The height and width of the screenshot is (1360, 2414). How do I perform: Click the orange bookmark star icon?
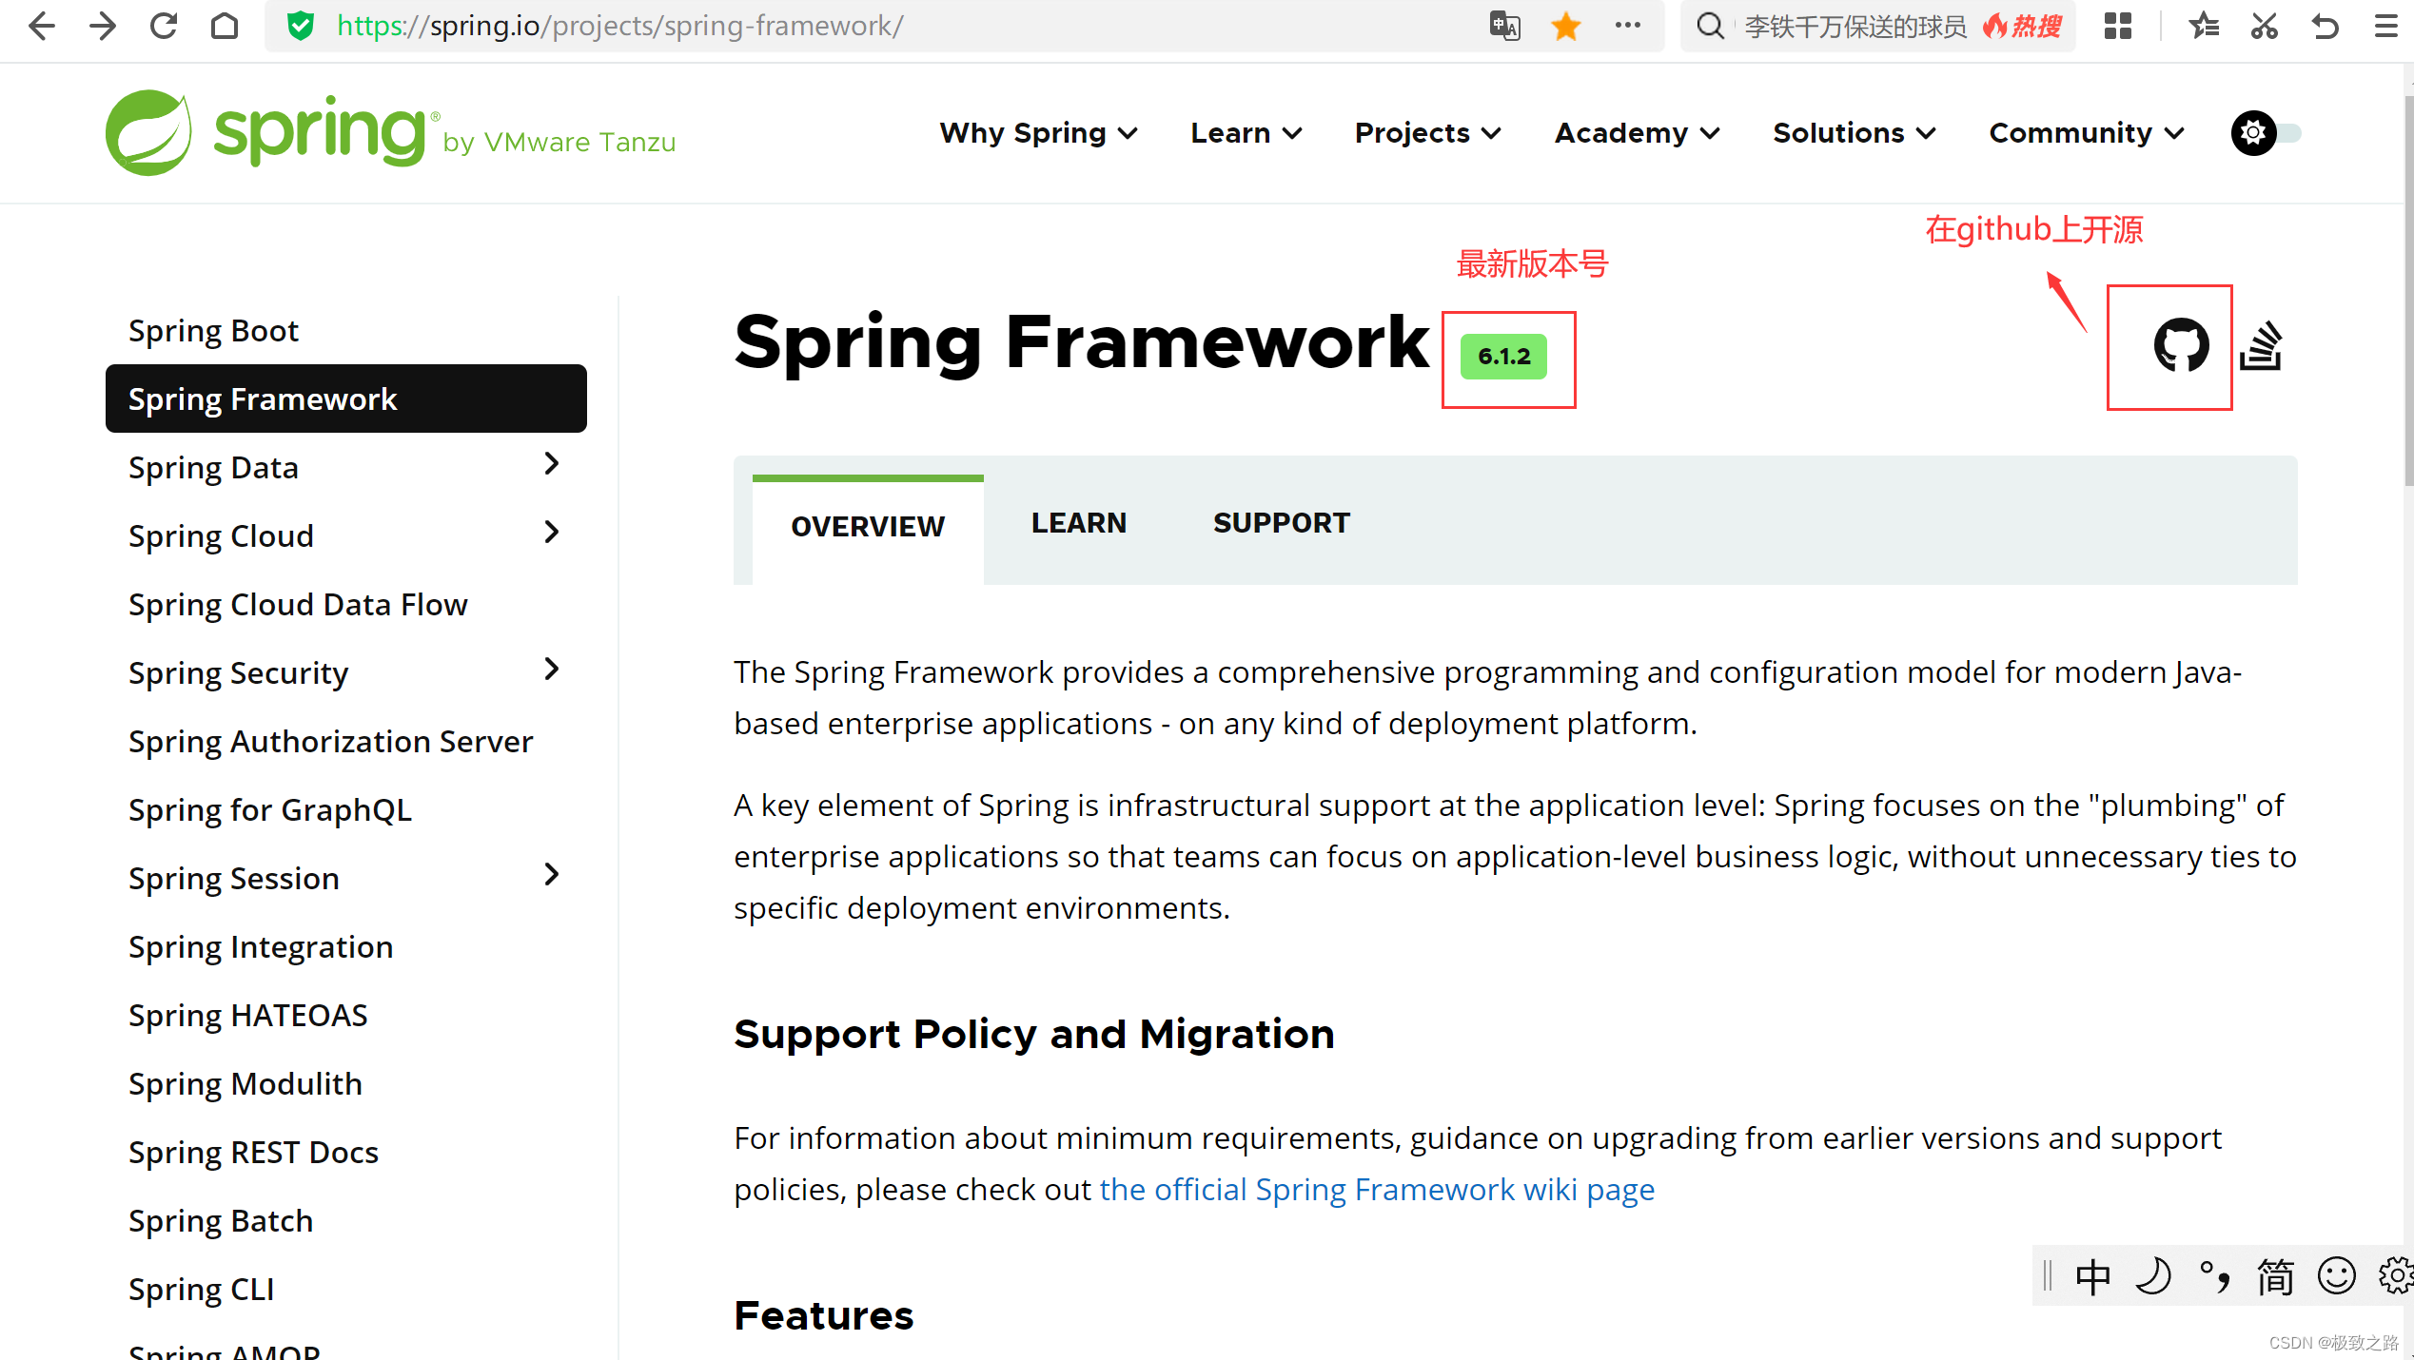(x=1565, y=26)
